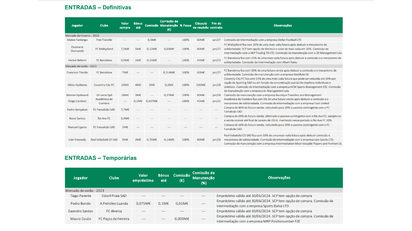Select the 'Valor compra' column header
The width and height of the screenshot is (412, 231).
(125, 26)
